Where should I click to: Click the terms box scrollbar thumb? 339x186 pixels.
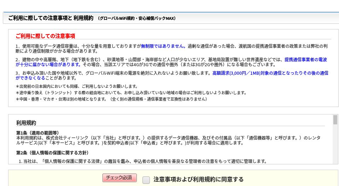pyautogui.click(x=335, y=120)
